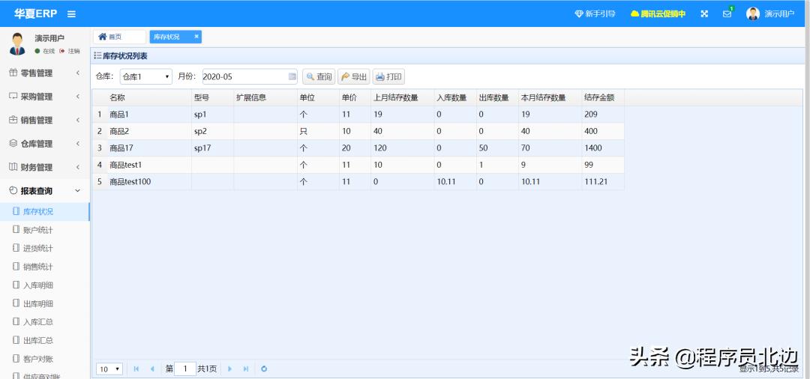Click the 打印 print button
810x379 pixels.
click(x=388, y=77)
